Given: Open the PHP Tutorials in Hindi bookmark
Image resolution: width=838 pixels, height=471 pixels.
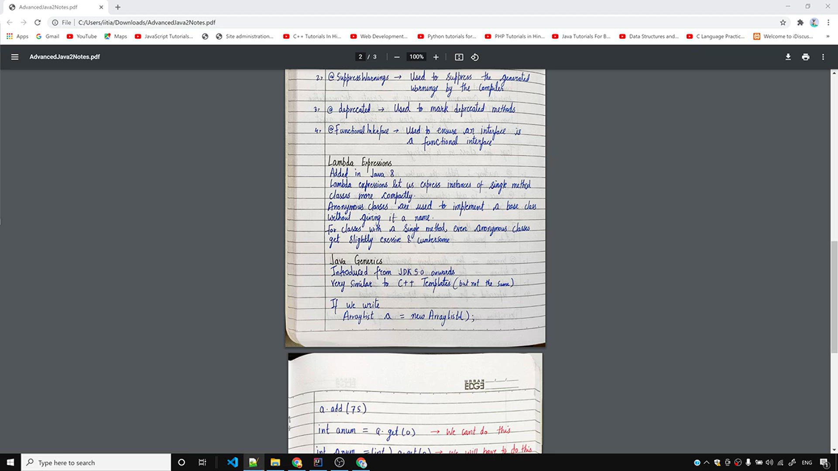Looking at the screenshot, I should point(515,36).
